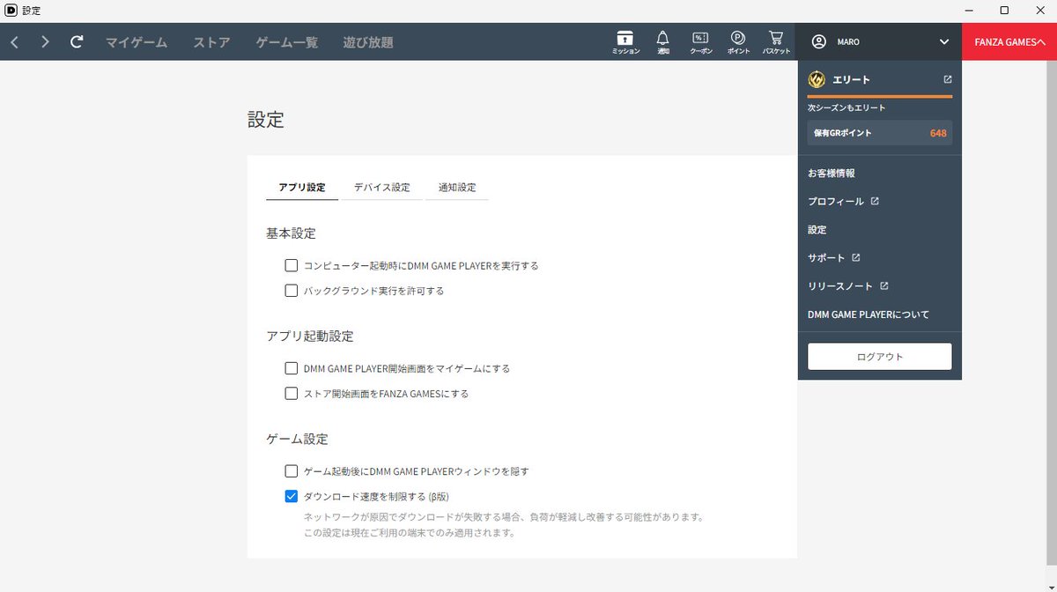Click the red FANZA GAMESへ button

[1009, 41]
